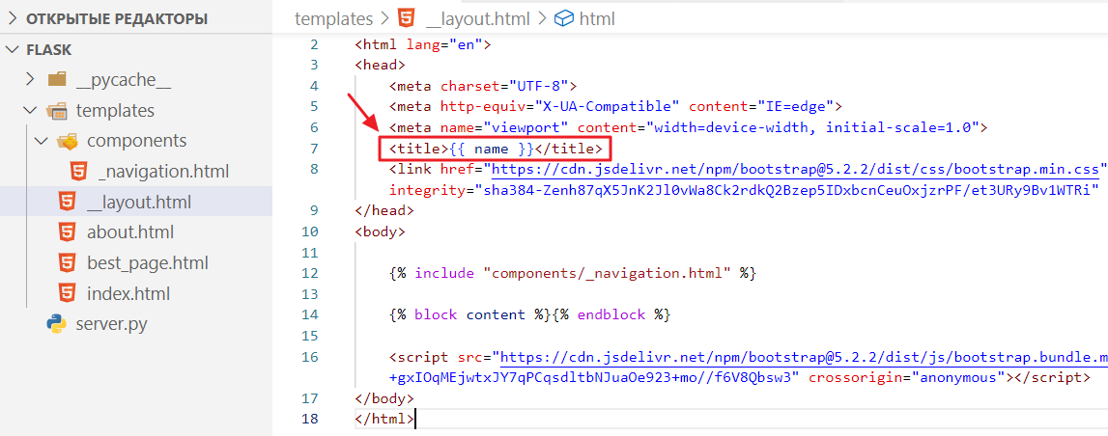This screenshot has width=1108, height=436.
Task: Open server.py from the explorer
Action: 112,324
